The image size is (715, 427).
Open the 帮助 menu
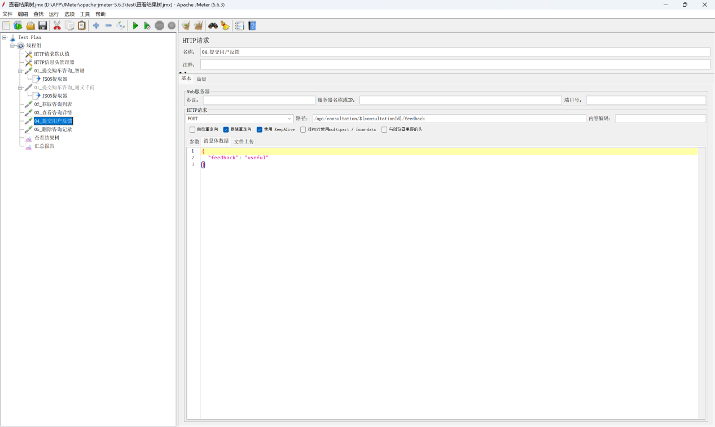coord(100,14)
